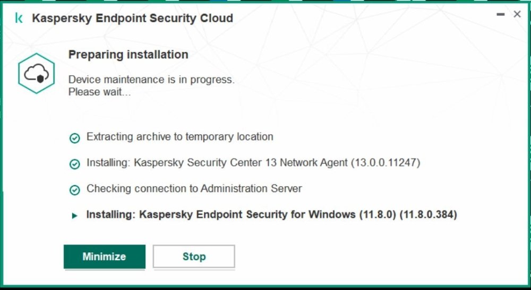Close the installer with the X icon
The image size is (531, 290).
pos(517,15)
